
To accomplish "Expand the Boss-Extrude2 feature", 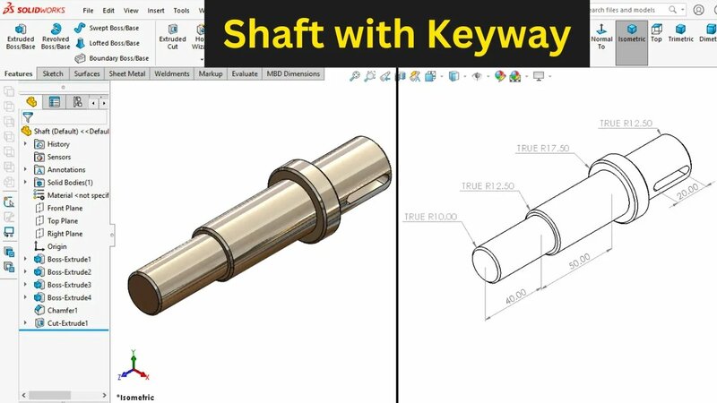I will (x=26, y=271).
